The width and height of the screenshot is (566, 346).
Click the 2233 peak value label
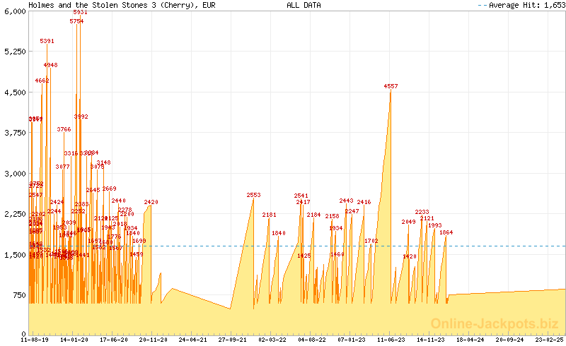tap(422, 212)
